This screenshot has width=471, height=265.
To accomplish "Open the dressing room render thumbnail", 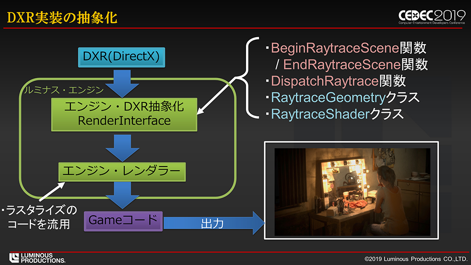I will pos(351,190).
